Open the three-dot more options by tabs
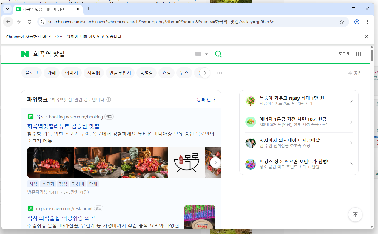Image resolution: width=378 pixels, height=234 pixels. point(219,73)
